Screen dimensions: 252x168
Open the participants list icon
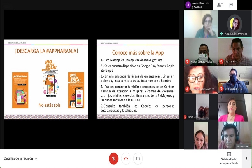click(x=220, y=5)
